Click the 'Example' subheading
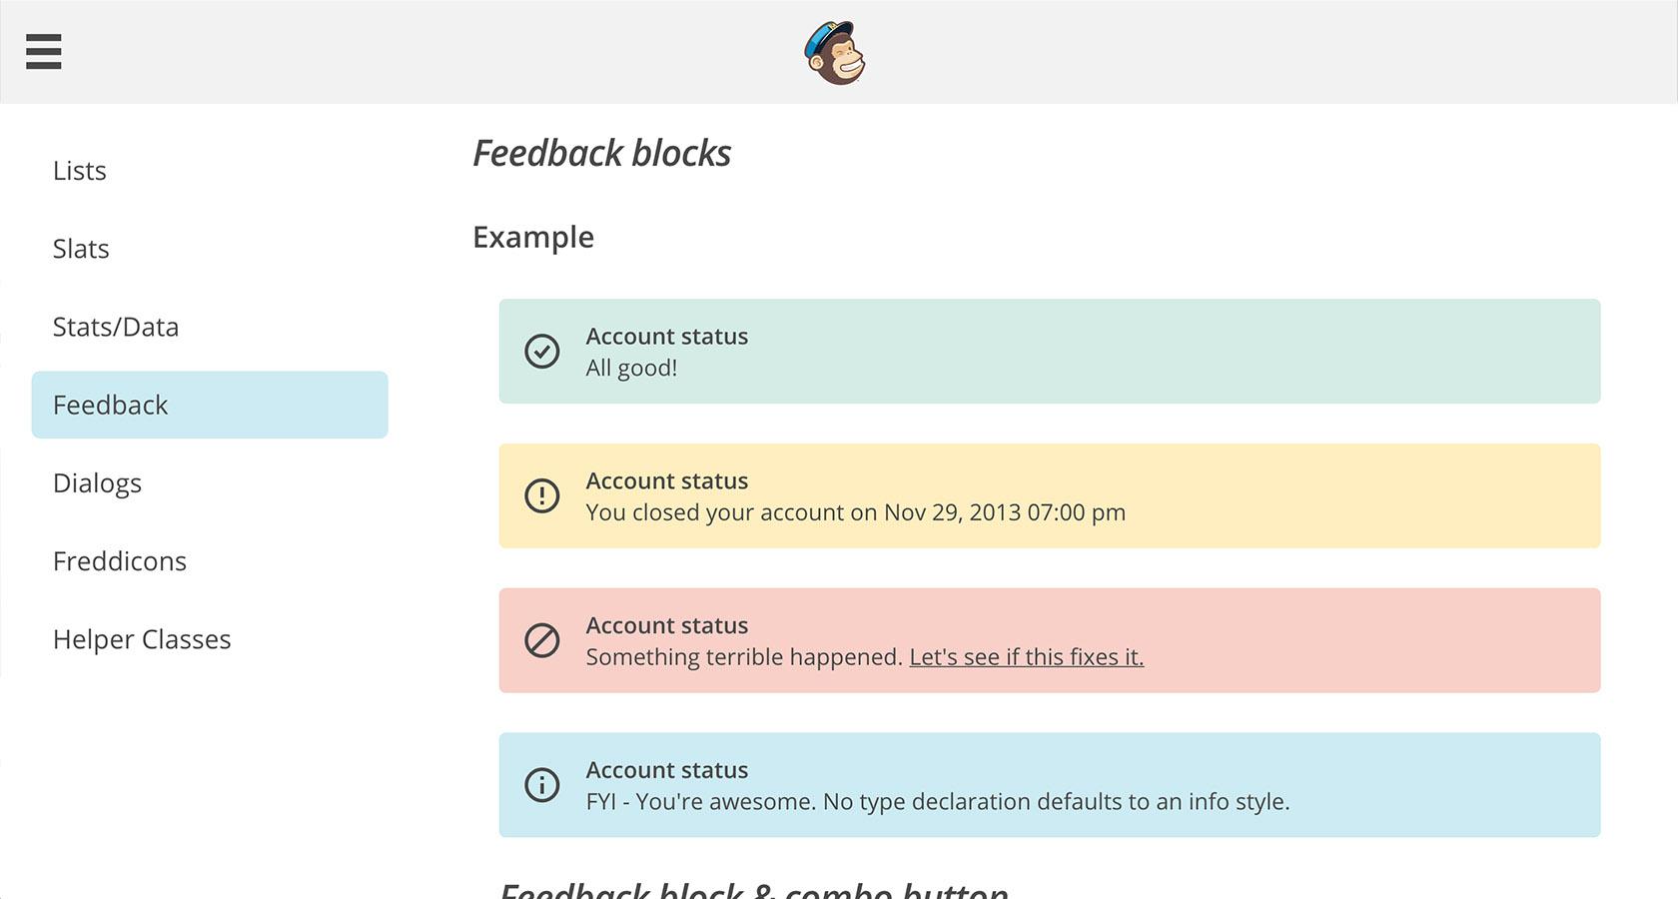This screenshot has width=1678, height=899. (533, 238)
